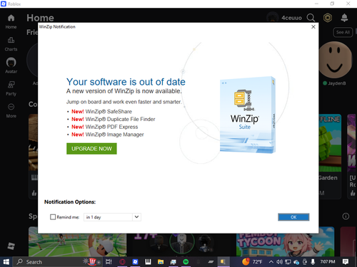Click the WinZip taskbar icon

223,262
